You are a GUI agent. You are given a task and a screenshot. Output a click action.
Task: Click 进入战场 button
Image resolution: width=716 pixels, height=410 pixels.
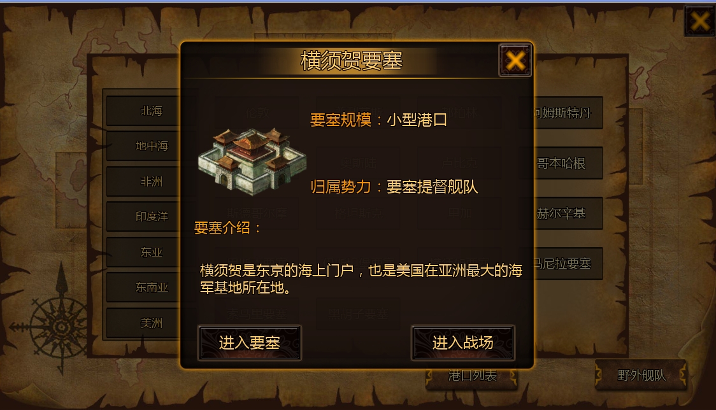point(462,343)
